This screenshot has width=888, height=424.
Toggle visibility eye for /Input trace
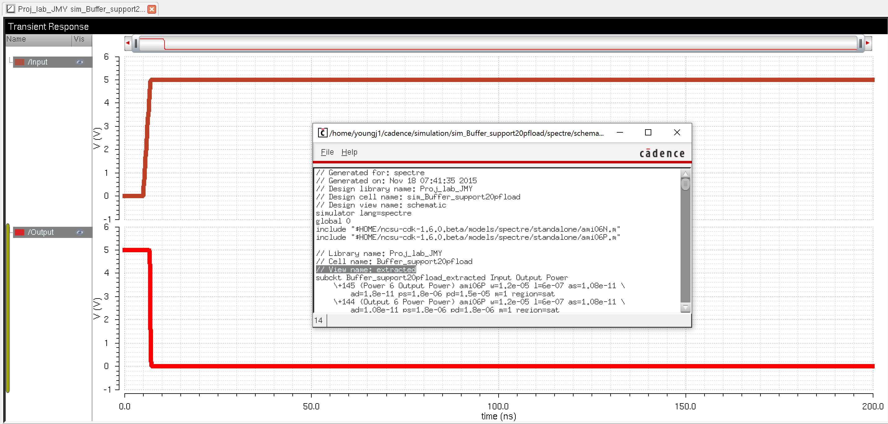(80, 62)
